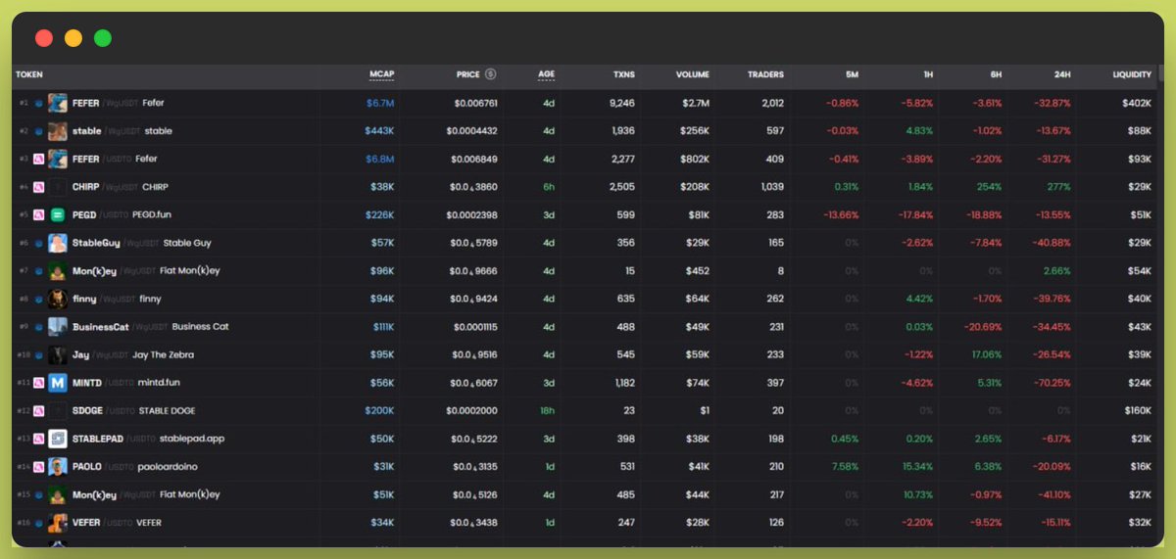The image size is (1176, 559).
Task: Click the pink DEX badge on MINTD row
Action: pyautogui.click(x=39, y=383)
